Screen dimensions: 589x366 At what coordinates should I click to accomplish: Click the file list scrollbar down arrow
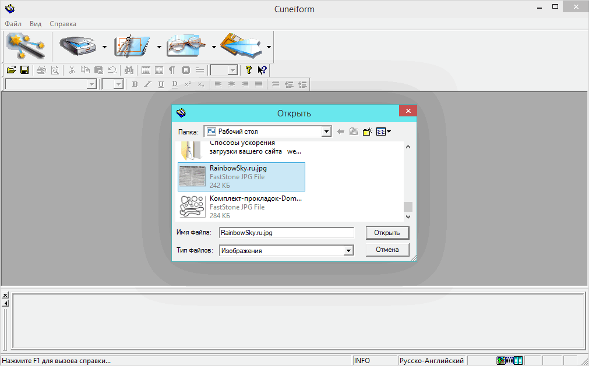pyautogui.click(x=408, y=216)
